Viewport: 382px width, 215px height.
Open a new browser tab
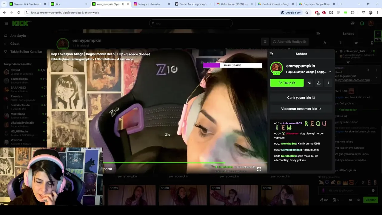pos(341,4)
